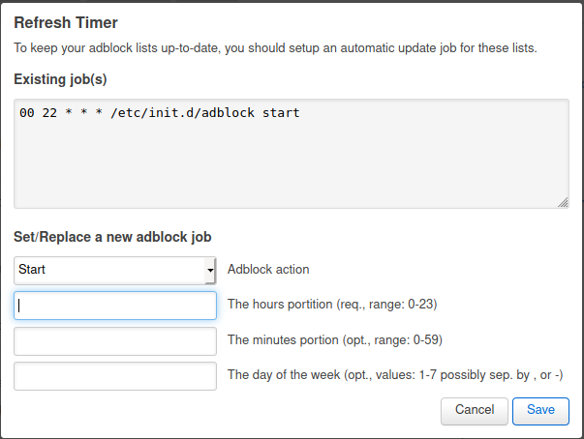Cancel the Refresh Timer dialog
This screenshot has height=439, width=584.
pyautogui.click(x=475, y=411)
